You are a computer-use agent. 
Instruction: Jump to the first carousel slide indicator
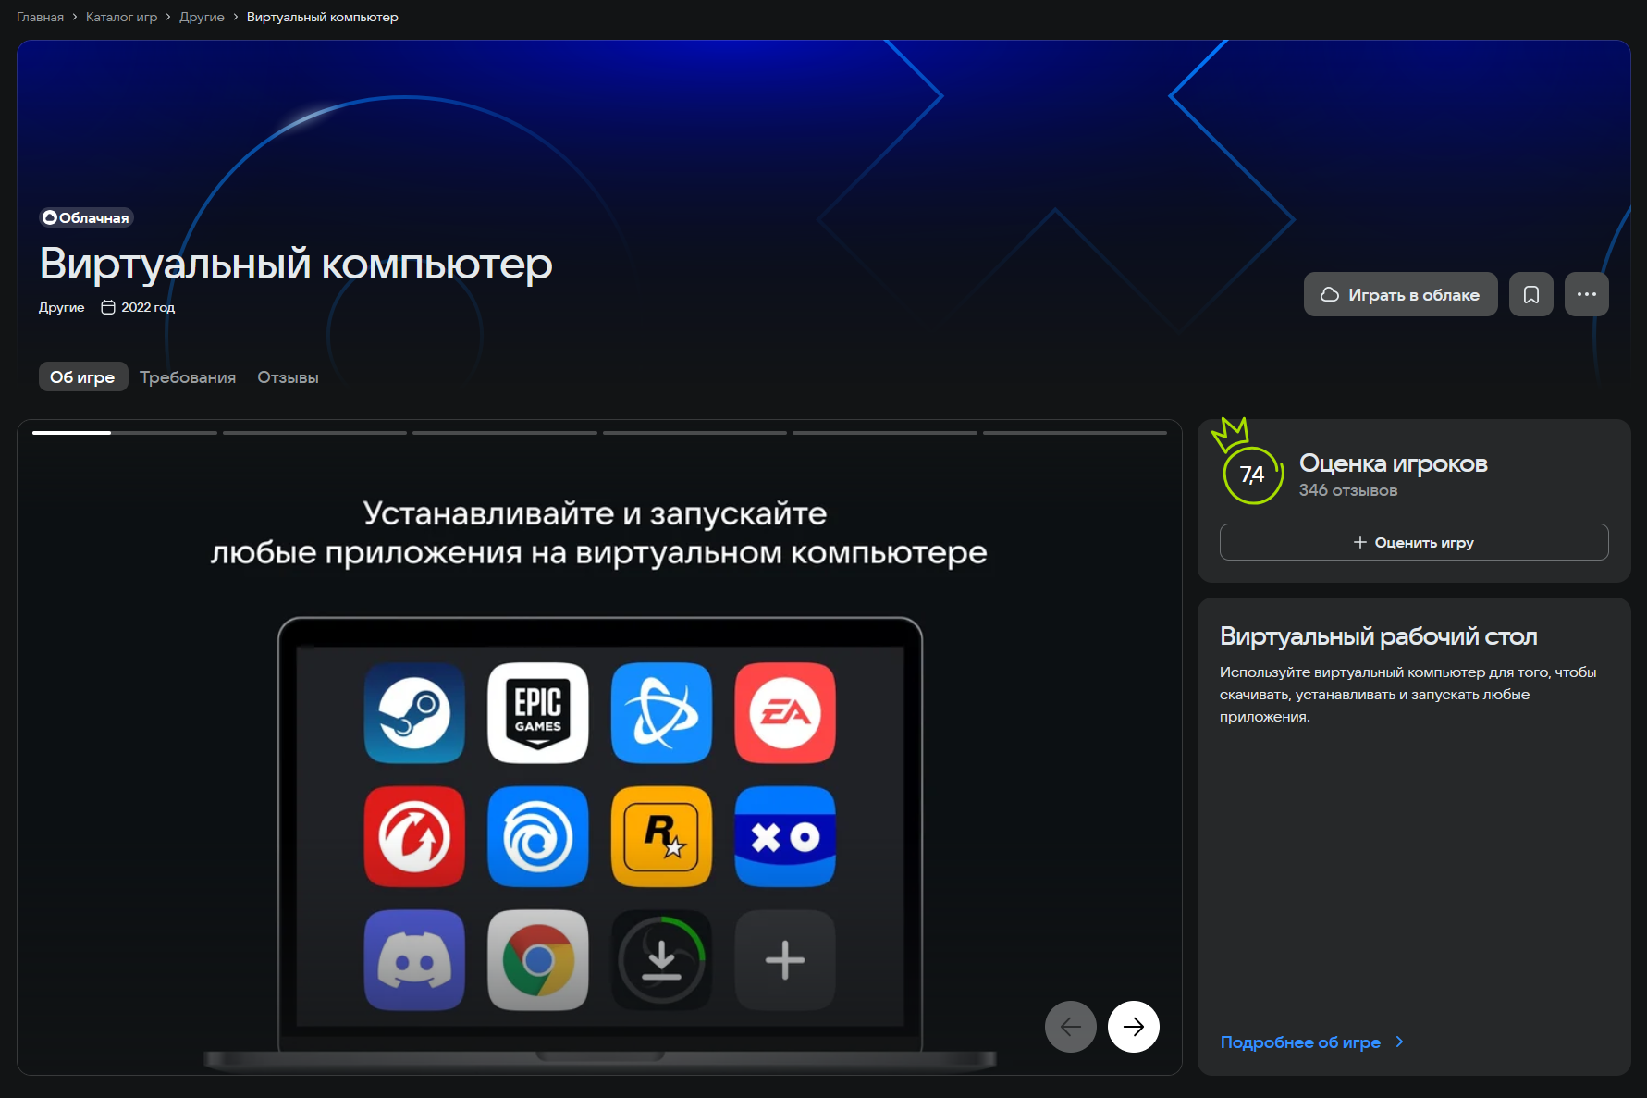click(125, 432)
